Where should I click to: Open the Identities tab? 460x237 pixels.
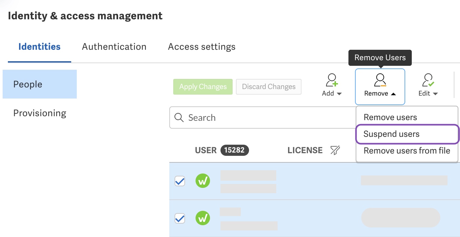[39, 46]
